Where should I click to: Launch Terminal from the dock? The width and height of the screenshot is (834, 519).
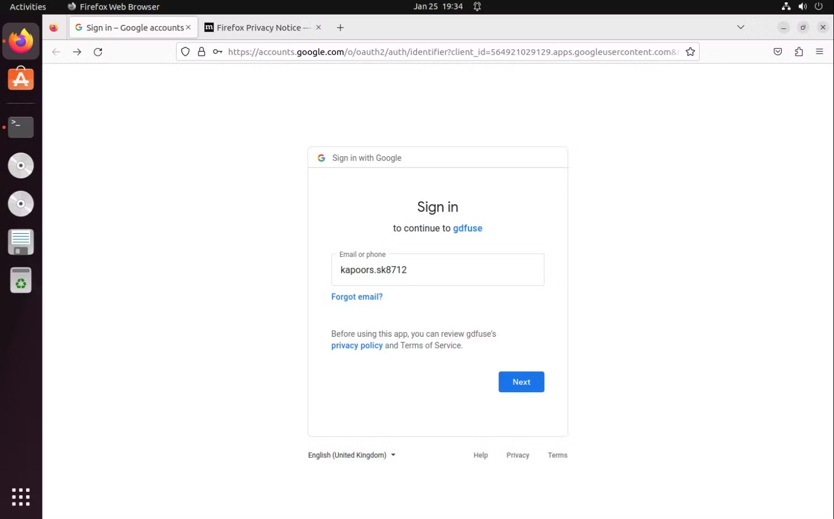[x=21, y=127]
